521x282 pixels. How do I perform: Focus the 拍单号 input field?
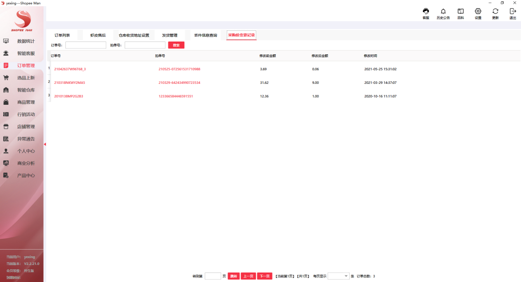[x=145, y=45]
